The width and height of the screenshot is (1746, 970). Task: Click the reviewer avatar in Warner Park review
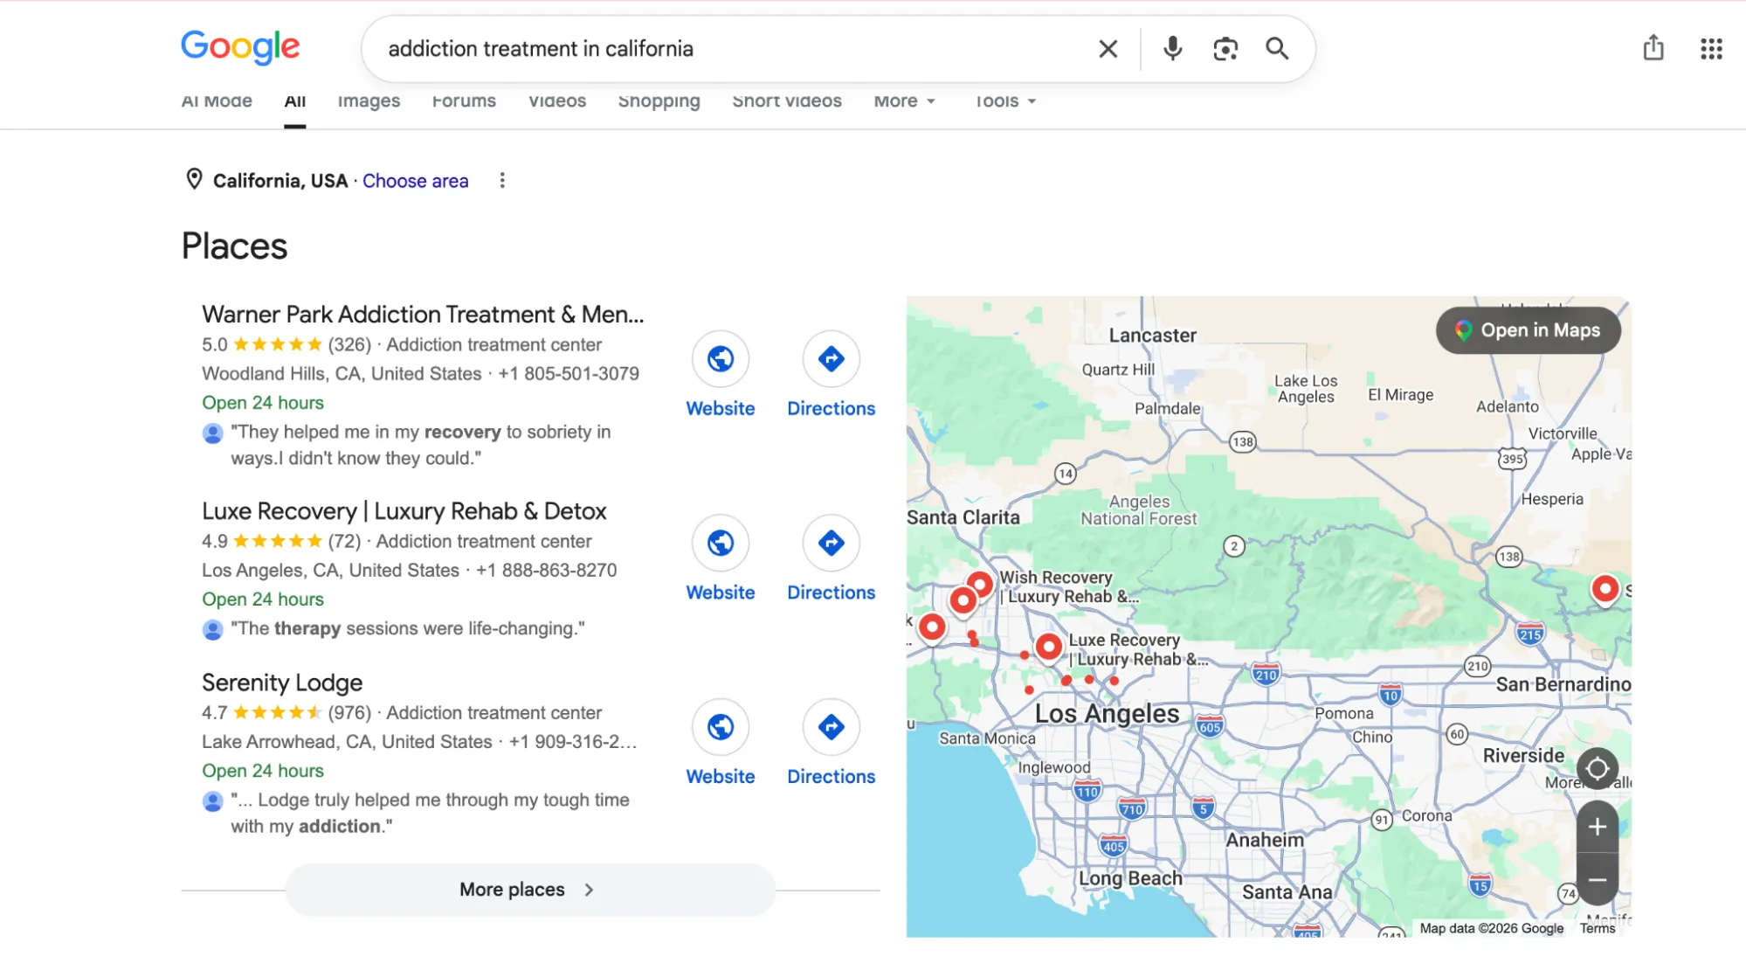(x=212, y=433)
